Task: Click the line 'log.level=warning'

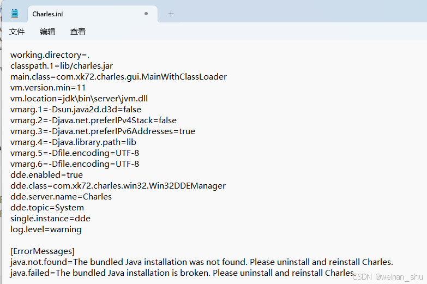Action: click(46, 229)
